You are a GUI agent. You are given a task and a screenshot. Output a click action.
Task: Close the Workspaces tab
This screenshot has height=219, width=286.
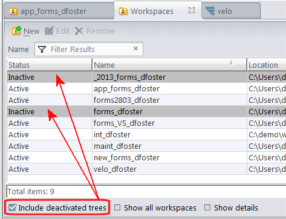point(192,10)
